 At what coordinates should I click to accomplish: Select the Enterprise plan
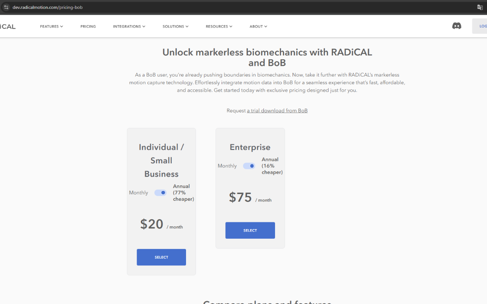coord(250,230)
